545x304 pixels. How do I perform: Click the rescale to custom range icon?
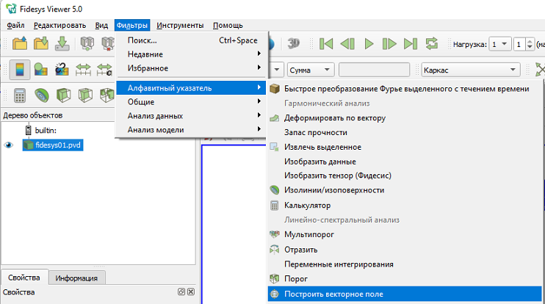tap(104, 70)
